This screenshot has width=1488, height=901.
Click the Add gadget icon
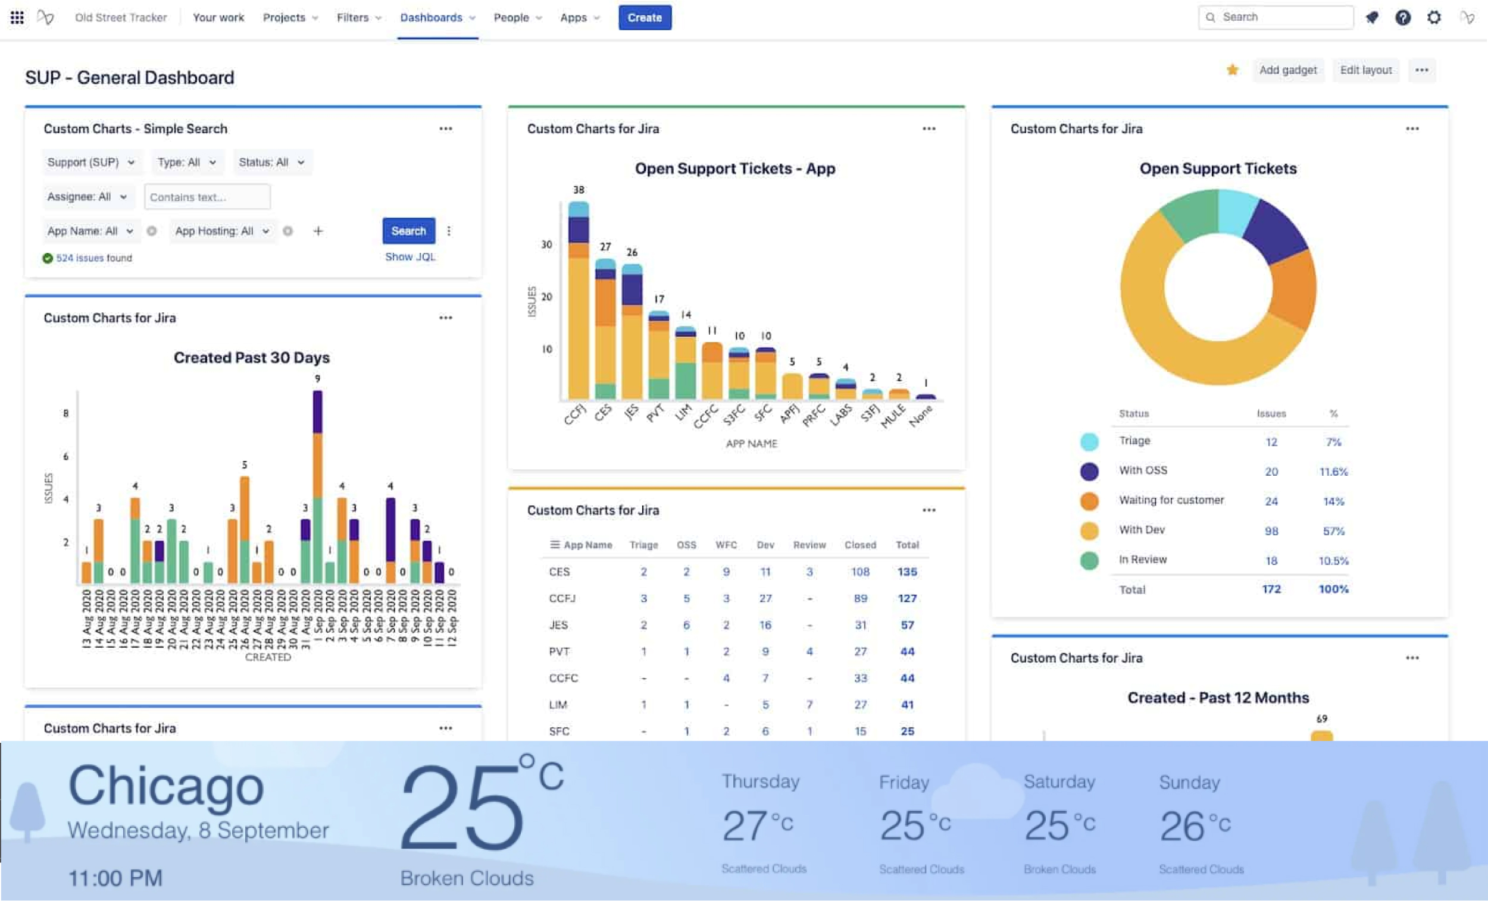[x=1286, y=70]
